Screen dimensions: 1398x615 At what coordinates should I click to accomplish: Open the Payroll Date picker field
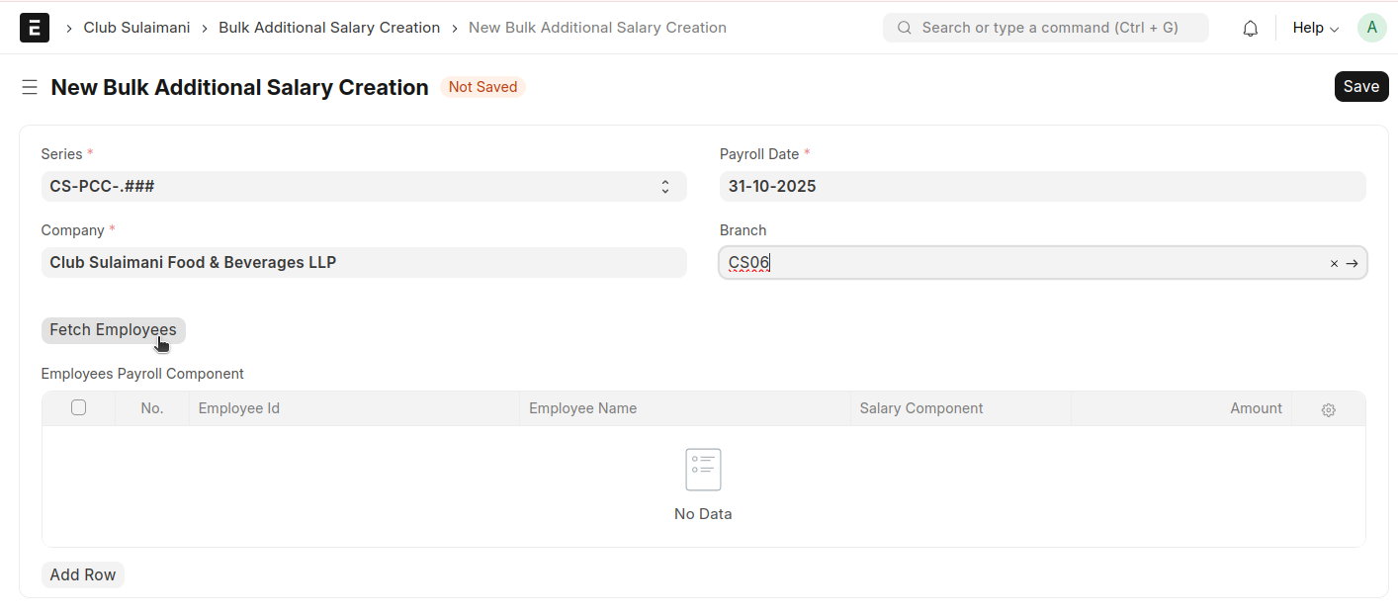pos(1042,186)
